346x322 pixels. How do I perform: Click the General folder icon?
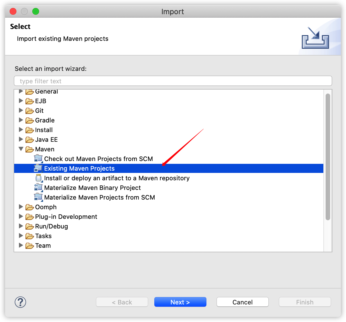[x=29, y=92]
